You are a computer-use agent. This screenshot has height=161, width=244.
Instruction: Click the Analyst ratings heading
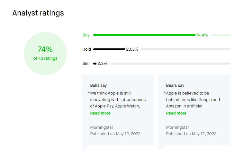38,13
